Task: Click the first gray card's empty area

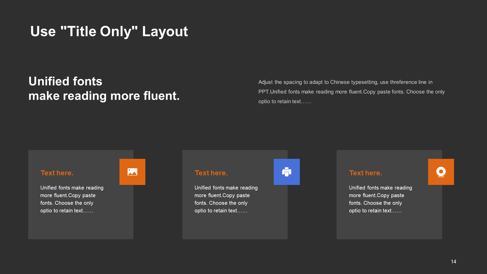Action: point(81,227)
